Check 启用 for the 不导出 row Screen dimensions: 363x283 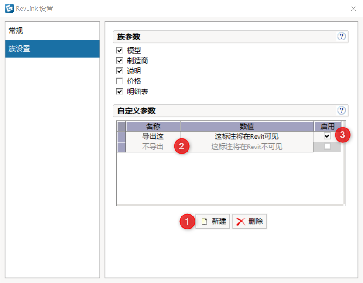click(327, 146)
